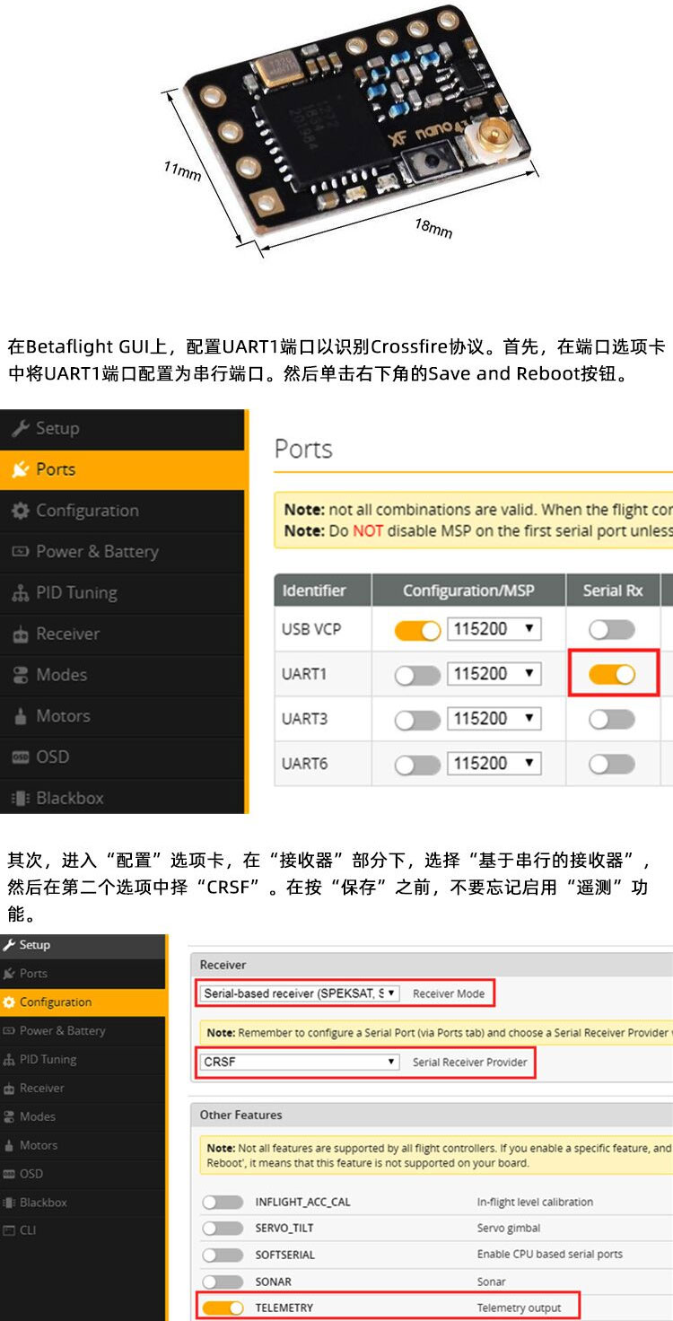Click the Power & Battery icon in the smaller sidebar
Image resolution: width=673 pixels, height=1321 pixels.
tap(9, 1031)
